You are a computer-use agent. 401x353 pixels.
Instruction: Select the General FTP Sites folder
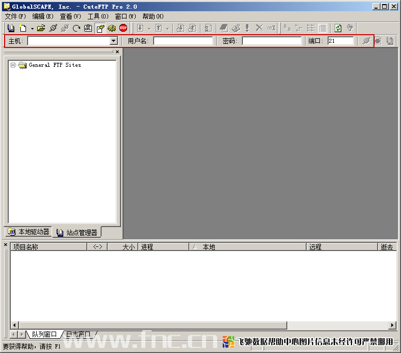[x=55, y=65]
